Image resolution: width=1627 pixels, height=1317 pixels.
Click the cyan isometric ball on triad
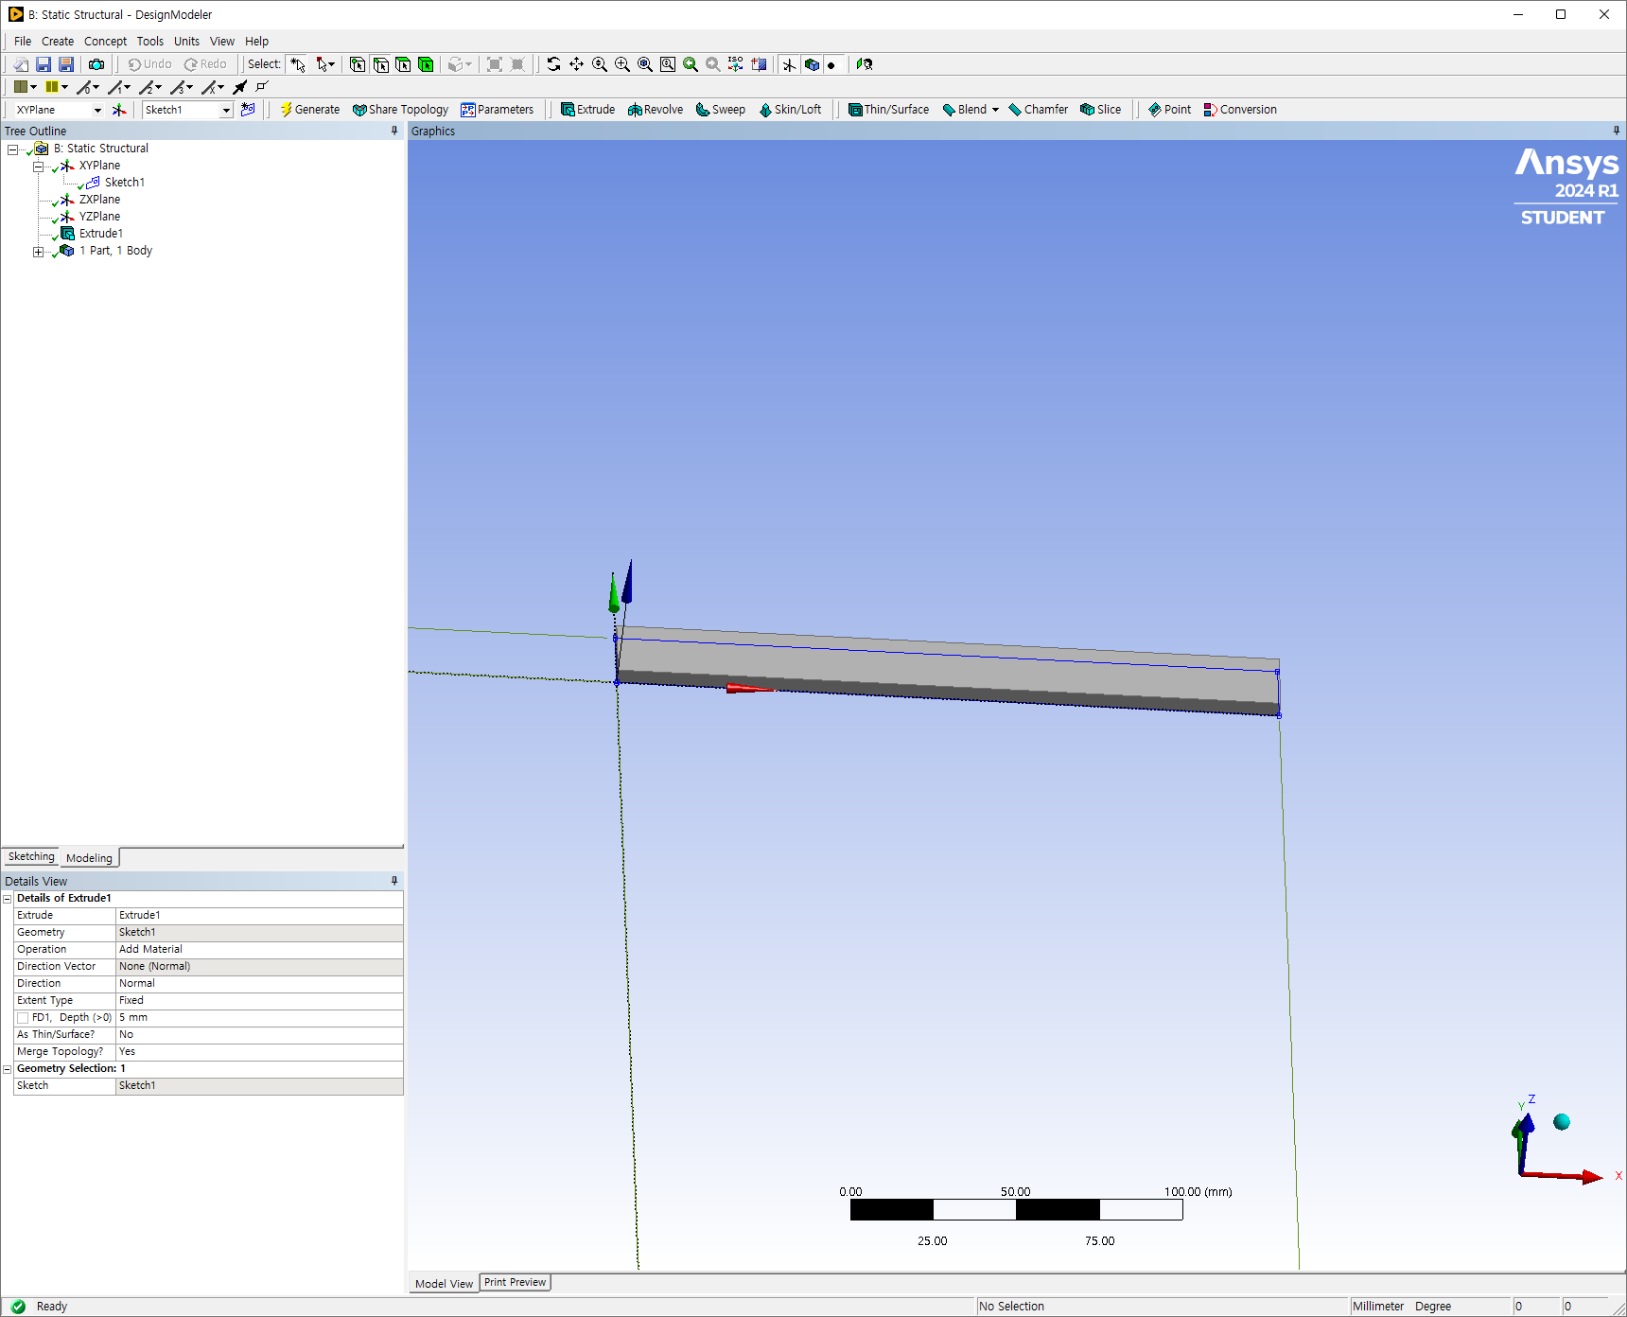1562,1122
